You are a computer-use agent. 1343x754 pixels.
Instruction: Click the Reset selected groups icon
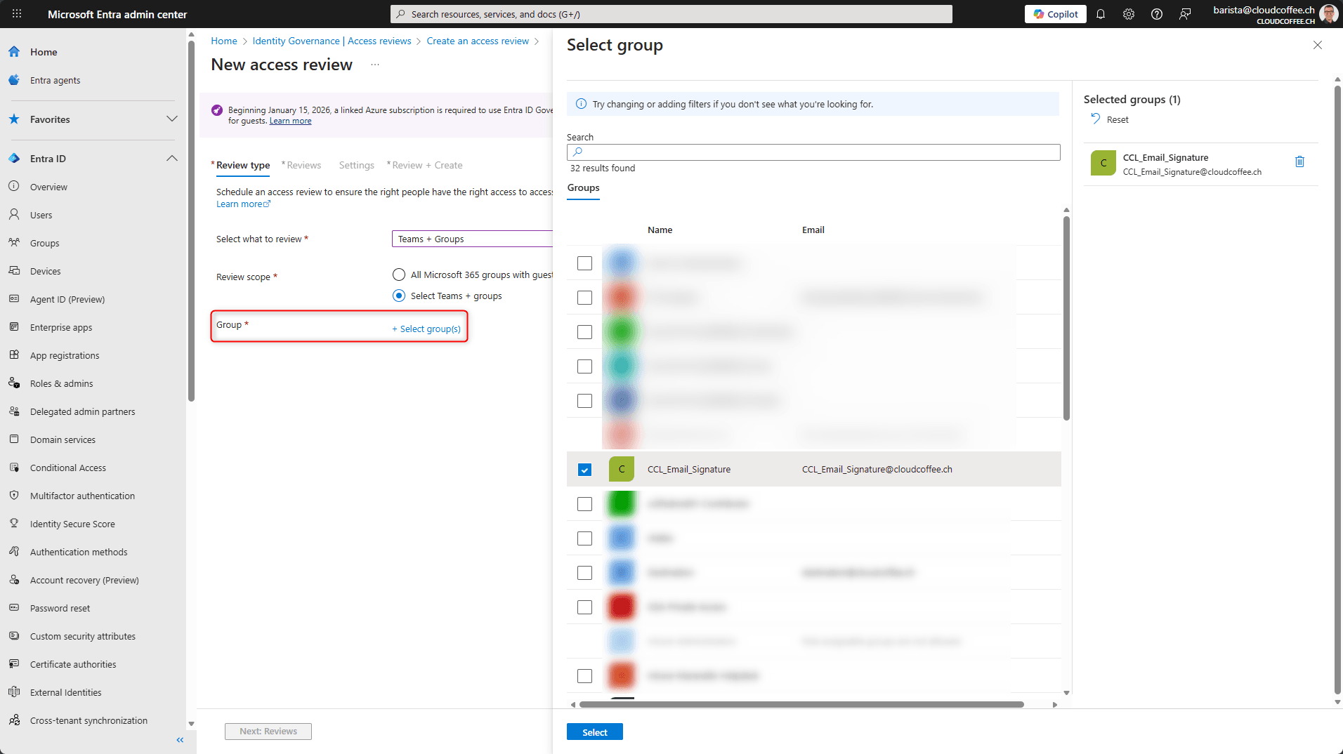click(1096, 119)
